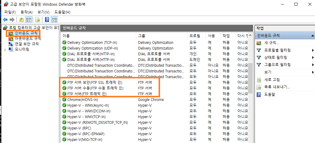Click the 새 규칙... icon in the actions pane
Image resolution: width=315 pixels, height=143 pixels.
click(259, 43)
